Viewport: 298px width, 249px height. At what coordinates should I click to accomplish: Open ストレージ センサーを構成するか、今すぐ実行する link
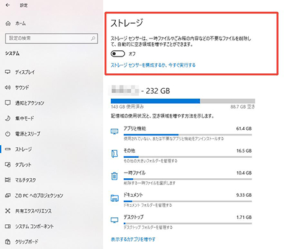point(153,65)
